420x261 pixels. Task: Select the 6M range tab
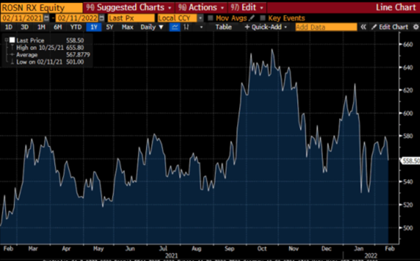tap(58, 27)
